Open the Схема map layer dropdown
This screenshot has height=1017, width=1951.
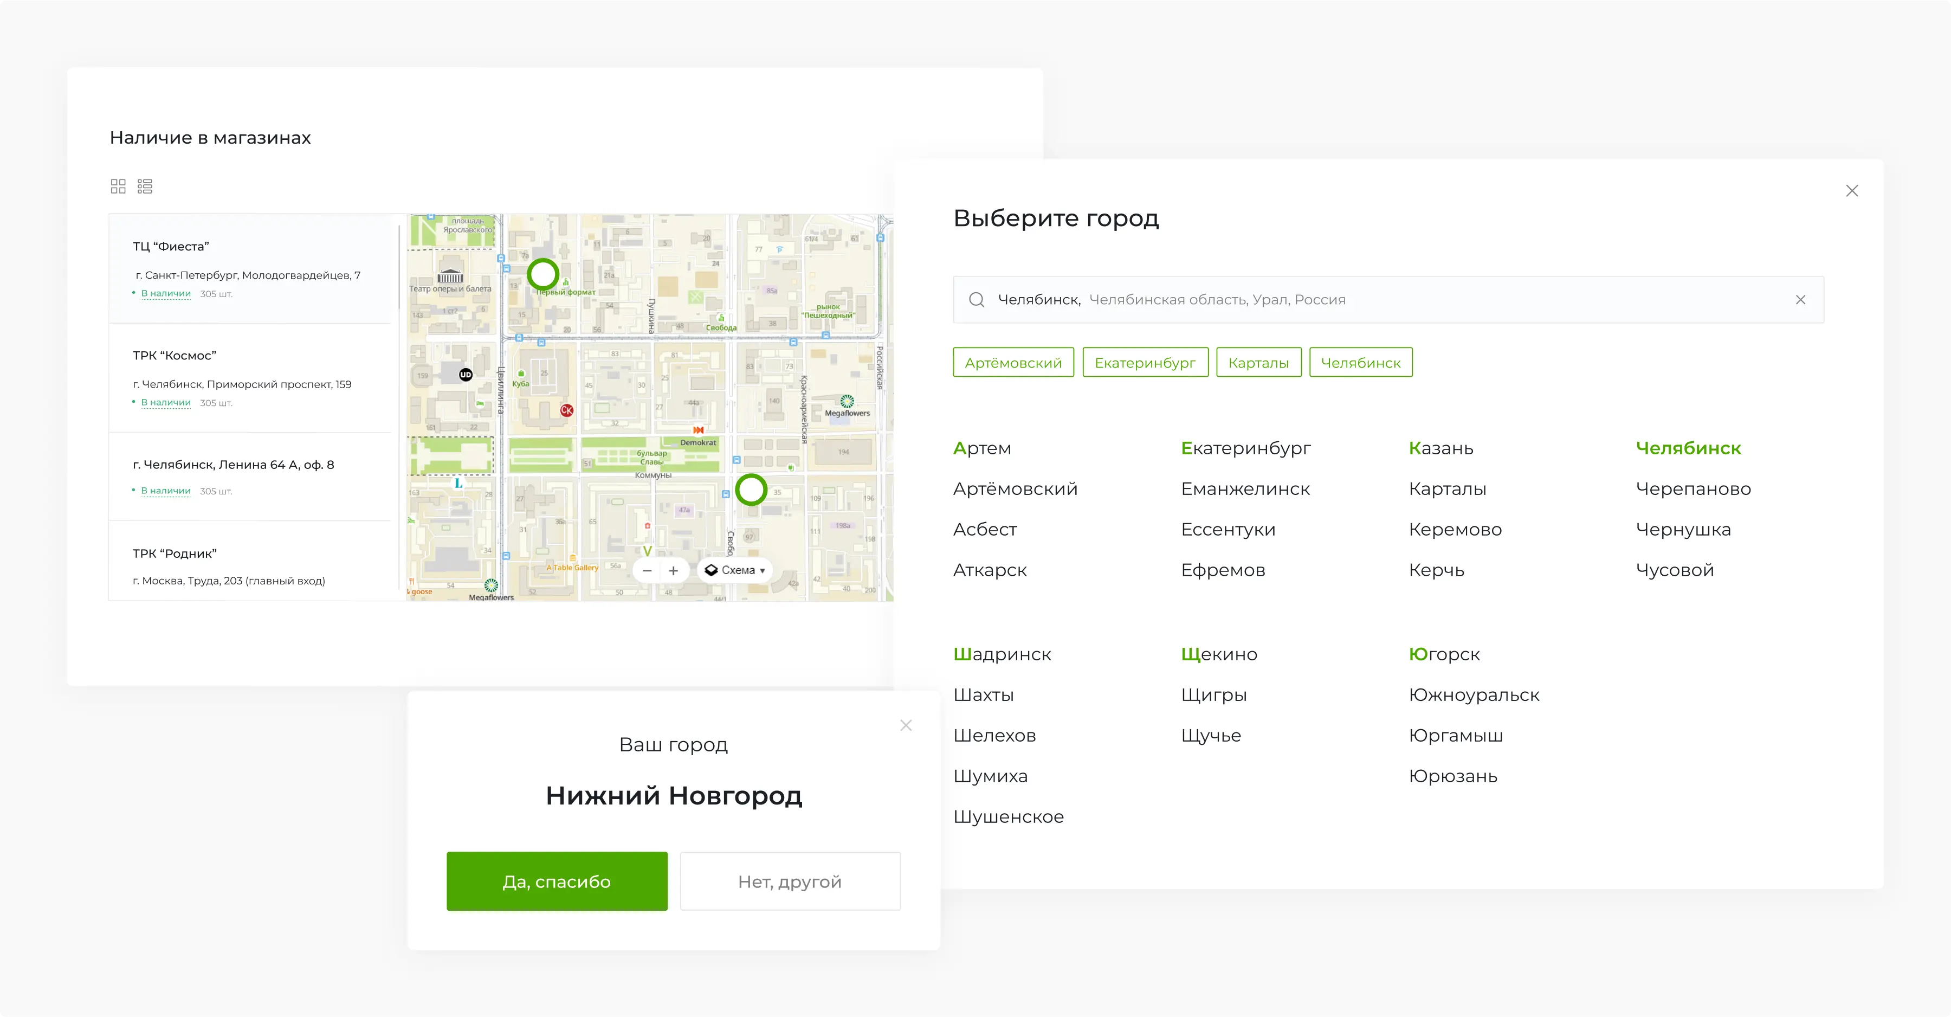tap(739, 570)
